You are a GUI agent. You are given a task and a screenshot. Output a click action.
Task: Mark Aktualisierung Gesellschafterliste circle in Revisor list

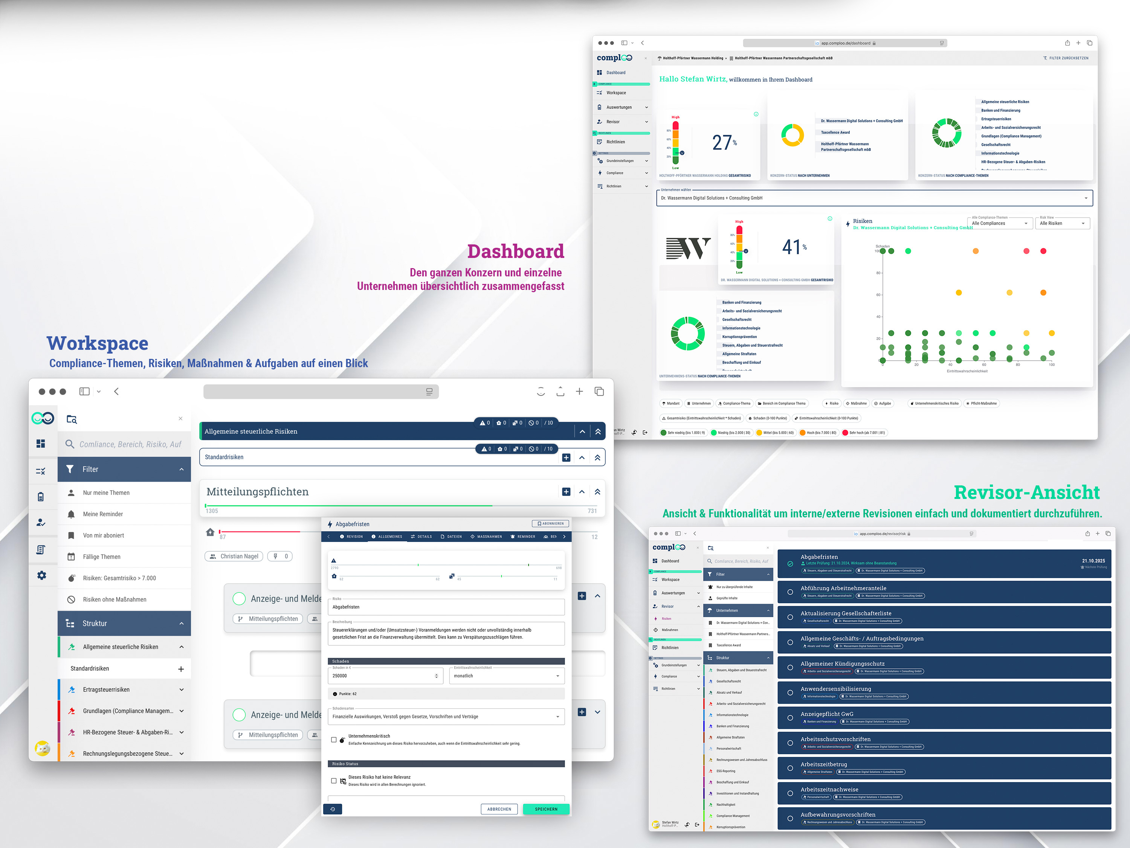coord(790,617)
